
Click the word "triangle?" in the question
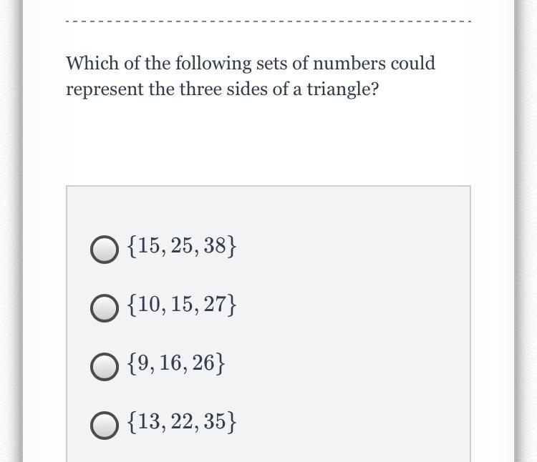click(343, 89)
